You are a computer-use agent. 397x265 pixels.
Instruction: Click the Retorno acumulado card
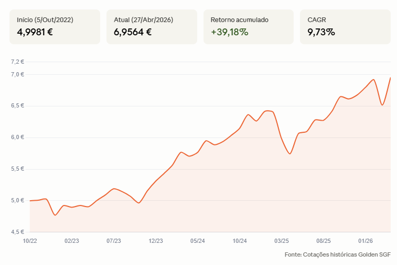(x=248, y=27)
